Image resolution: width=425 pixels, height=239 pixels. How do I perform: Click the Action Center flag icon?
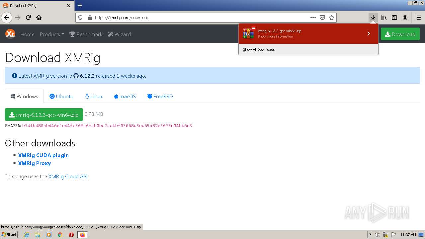coord(393,235)
